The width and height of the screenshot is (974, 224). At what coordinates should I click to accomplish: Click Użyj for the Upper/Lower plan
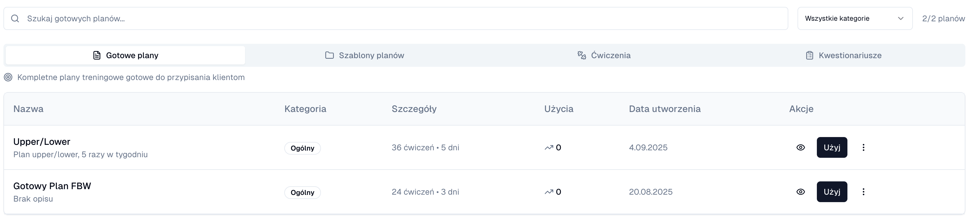tap(832, 147)
